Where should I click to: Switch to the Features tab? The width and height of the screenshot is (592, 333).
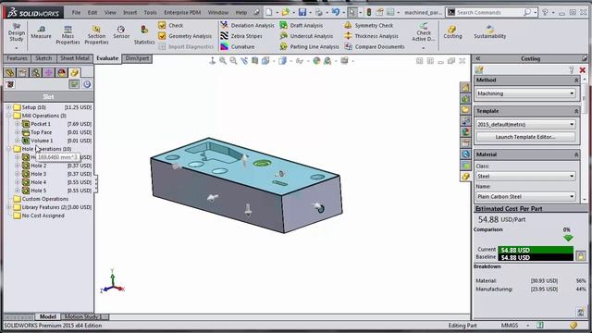click(17, 58)
